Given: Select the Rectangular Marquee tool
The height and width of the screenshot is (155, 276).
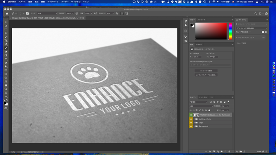Looking at the screenshot, I should [x=6, y=30].
